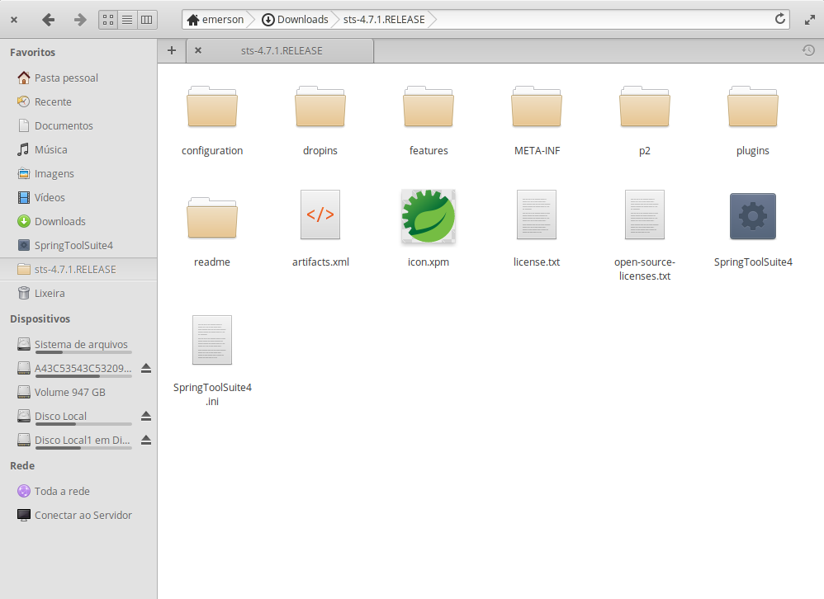Click Conectar ao Servidor
824x599 pixels.
click(x=78, y=515)
